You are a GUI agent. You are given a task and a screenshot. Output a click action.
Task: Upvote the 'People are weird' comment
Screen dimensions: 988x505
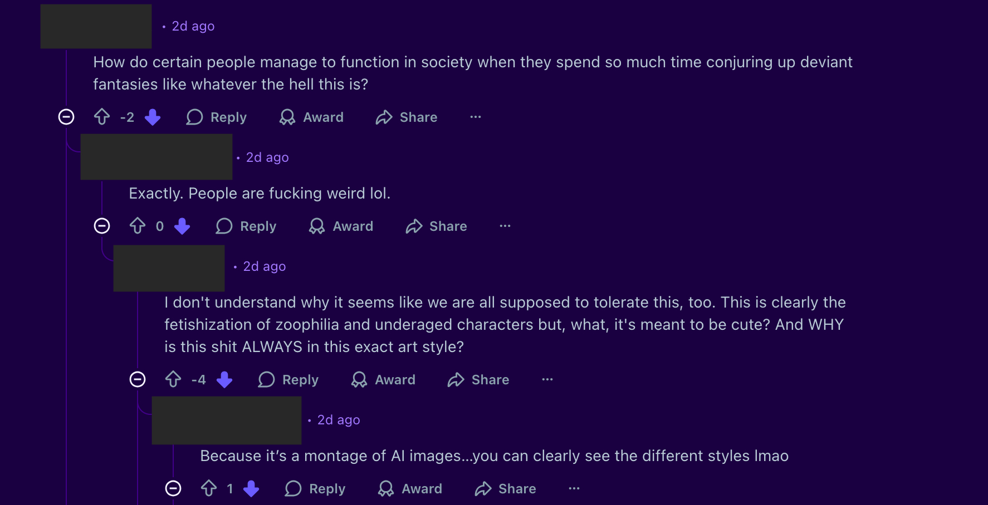(138, 226)
